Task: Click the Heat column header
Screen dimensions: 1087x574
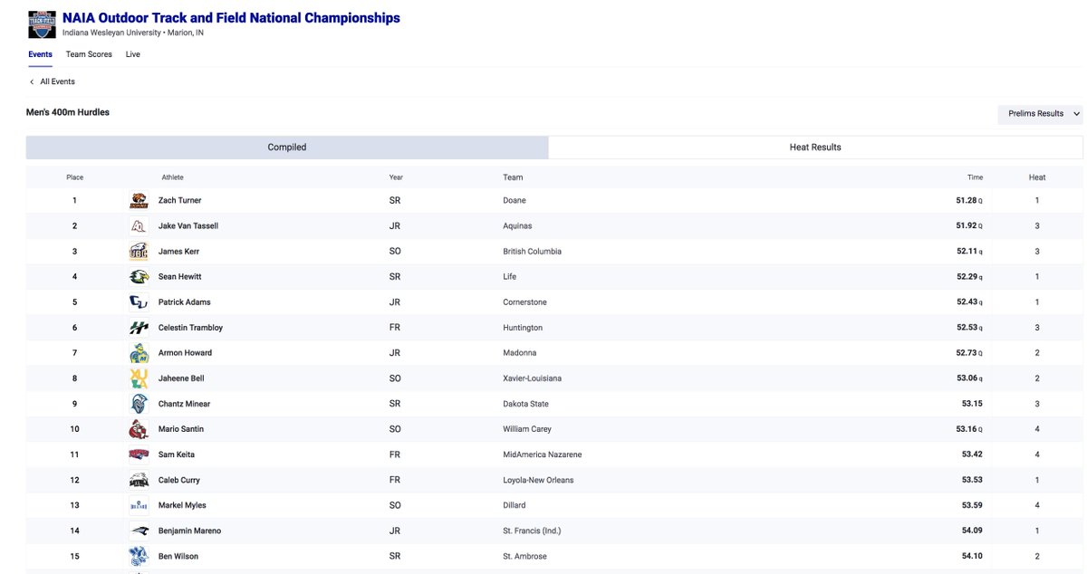Action: coord(1037,177)
